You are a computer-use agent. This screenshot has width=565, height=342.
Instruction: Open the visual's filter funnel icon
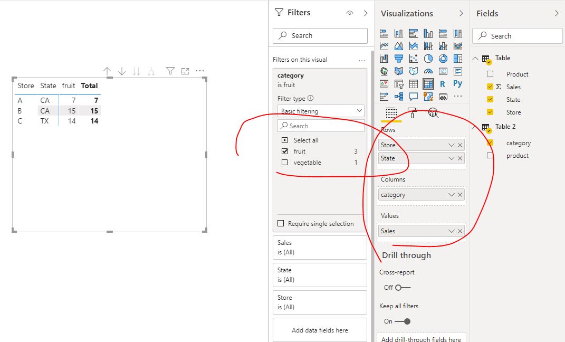click(170, 71)
